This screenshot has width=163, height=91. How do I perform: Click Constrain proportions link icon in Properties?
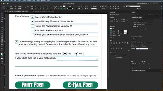(x=128, y=21)
